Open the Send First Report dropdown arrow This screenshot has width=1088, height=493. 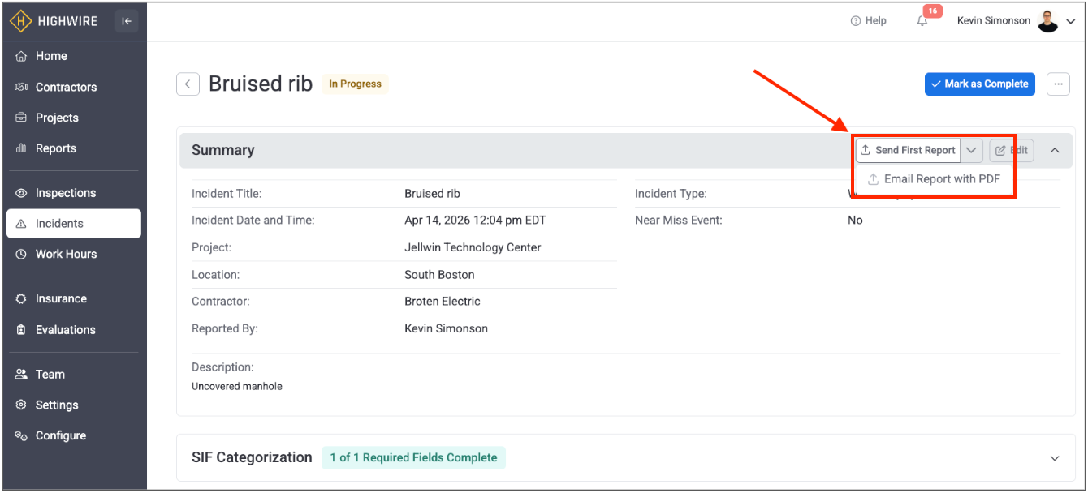(x=971, y=151)
